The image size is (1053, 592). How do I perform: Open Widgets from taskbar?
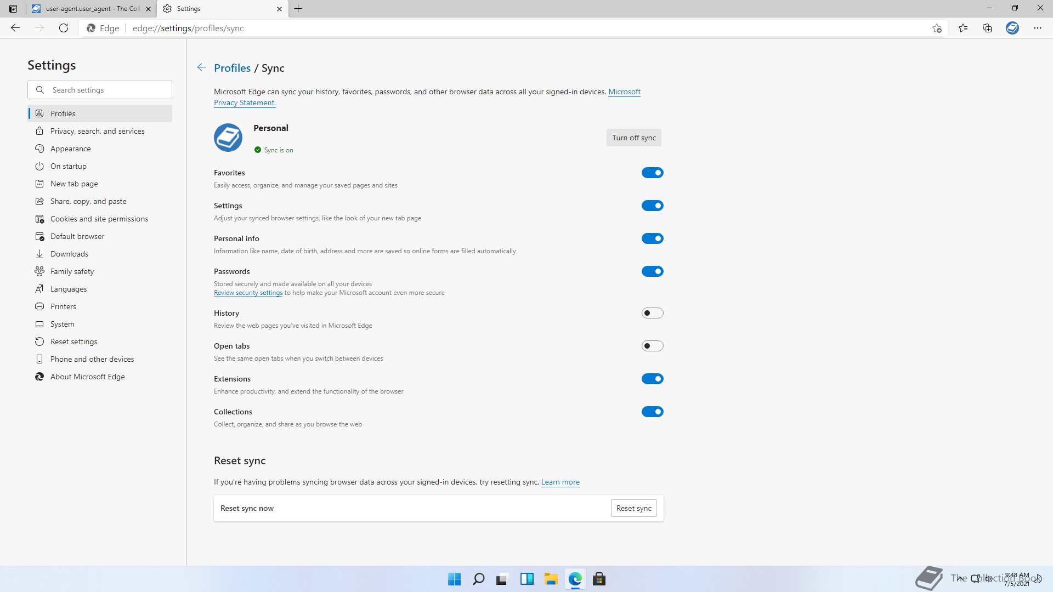click(527, 579)
